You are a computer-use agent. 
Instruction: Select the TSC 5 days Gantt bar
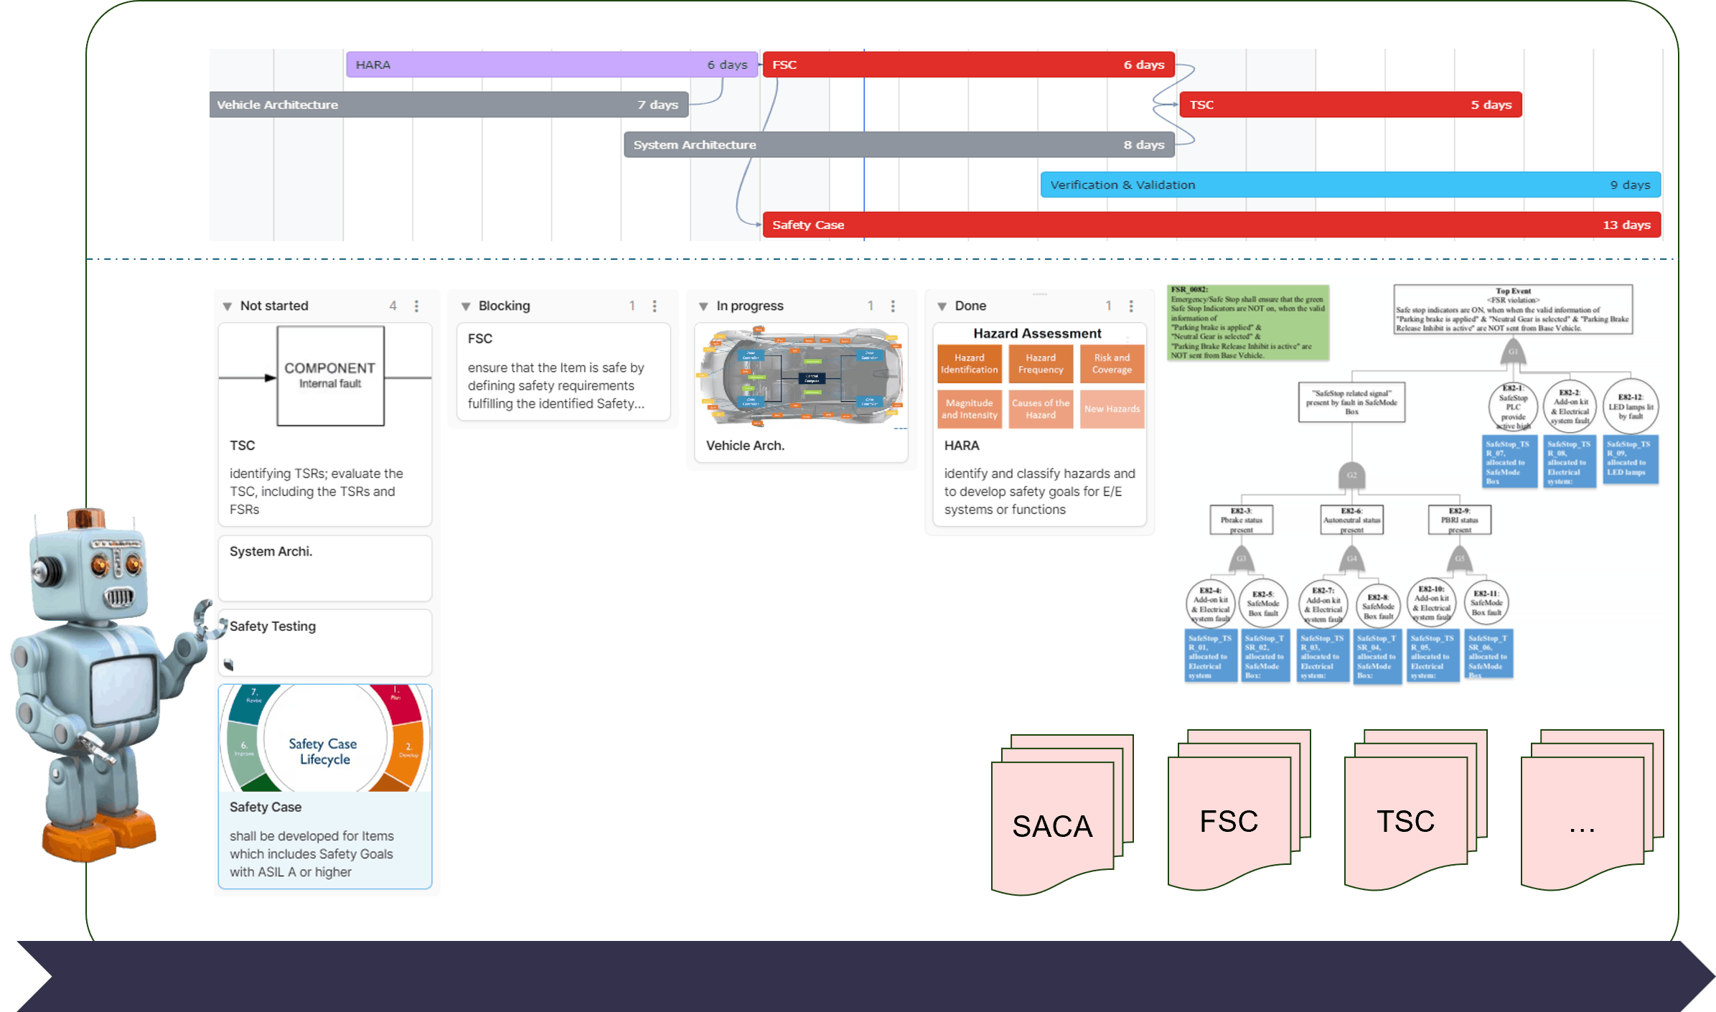pos(1351,105)
